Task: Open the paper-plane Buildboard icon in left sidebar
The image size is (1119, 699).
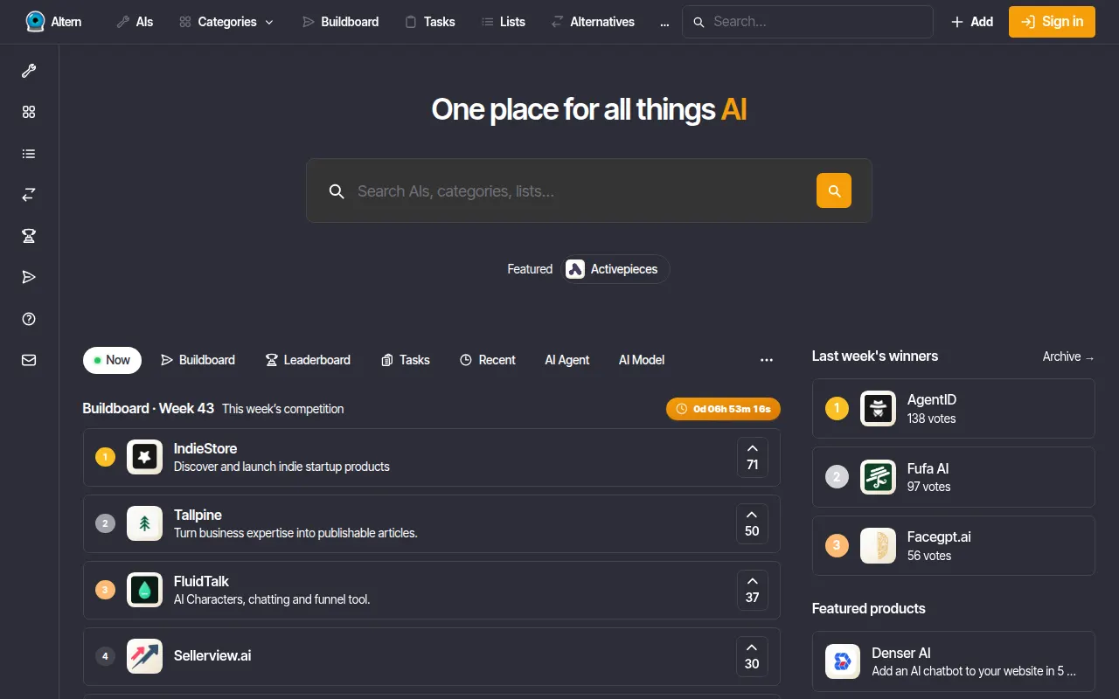Action: 29,277
